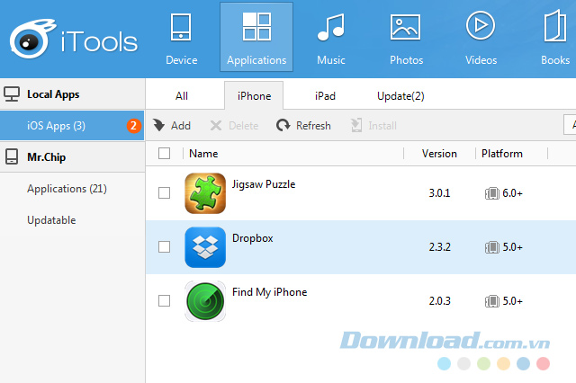Click the iTools logo

(72, 40)
